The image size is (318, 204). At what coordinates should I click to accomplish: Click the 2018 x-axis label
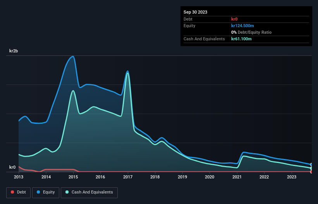155,177
